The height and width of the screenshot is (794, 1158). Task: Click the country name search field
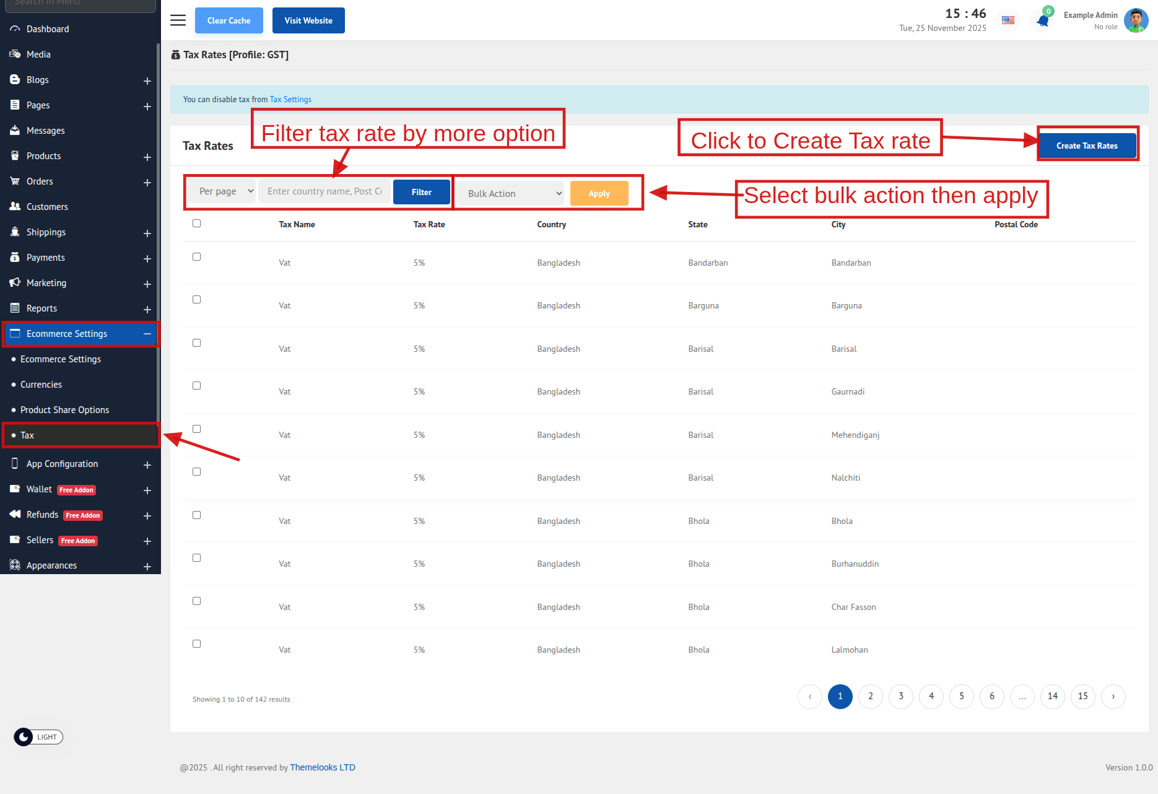tap(324, 192)
